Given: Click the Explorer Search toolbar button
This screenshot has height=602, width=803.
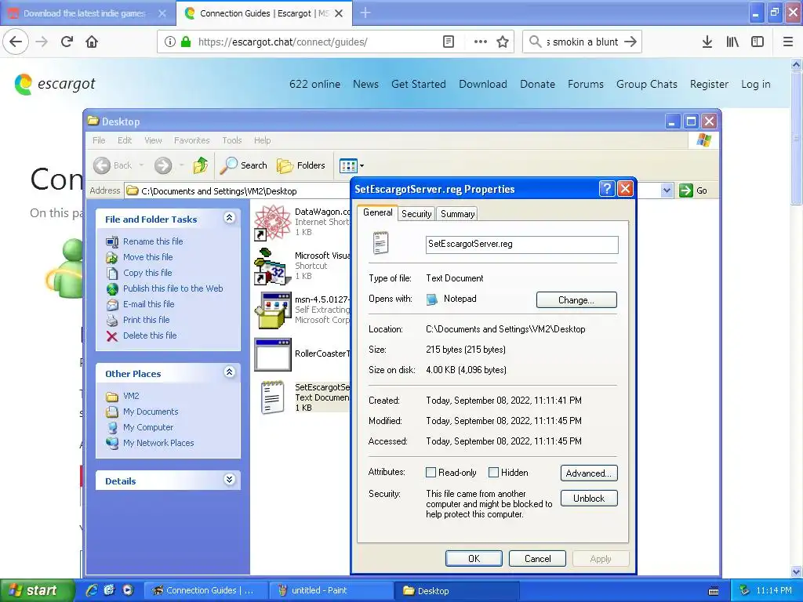Looking at the screenshot, I should [x=244, y=165].
